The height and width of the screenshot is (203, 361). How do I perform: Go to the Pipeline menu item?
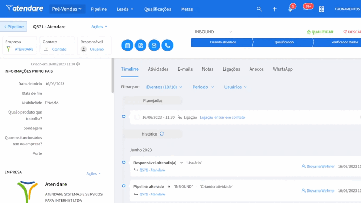pos(98,9)
